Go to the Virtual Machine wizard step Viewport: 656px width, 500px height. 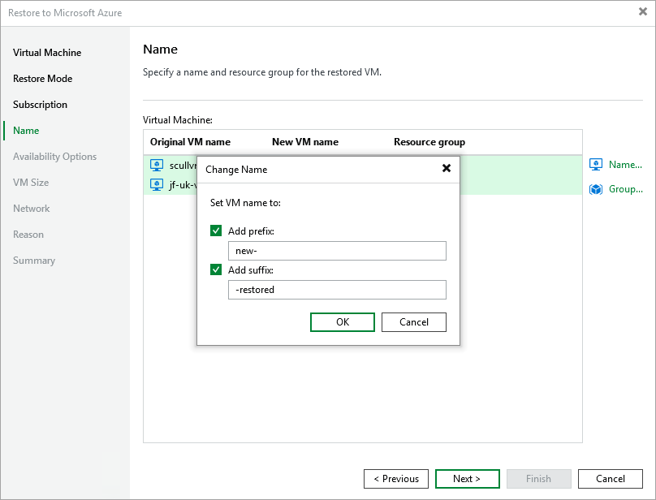click(x=47, y=53)
